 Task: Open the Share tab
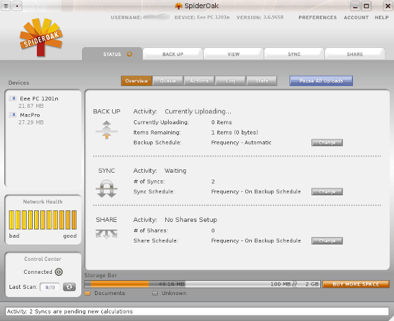[x=355, y=54]
